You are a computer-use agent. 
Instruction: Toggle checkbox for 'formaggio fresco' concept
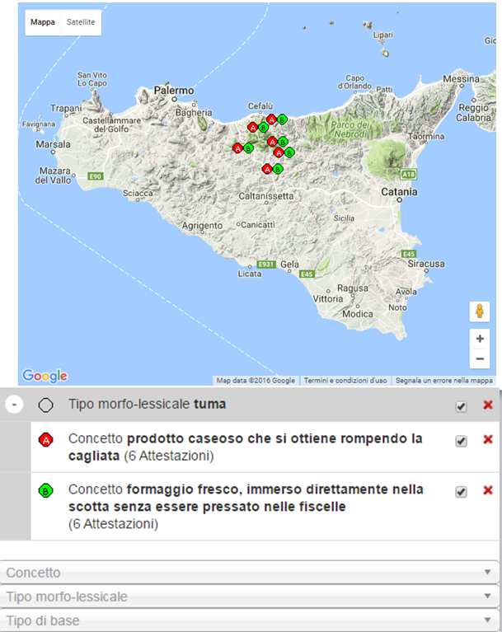click(x=461, y=491)
